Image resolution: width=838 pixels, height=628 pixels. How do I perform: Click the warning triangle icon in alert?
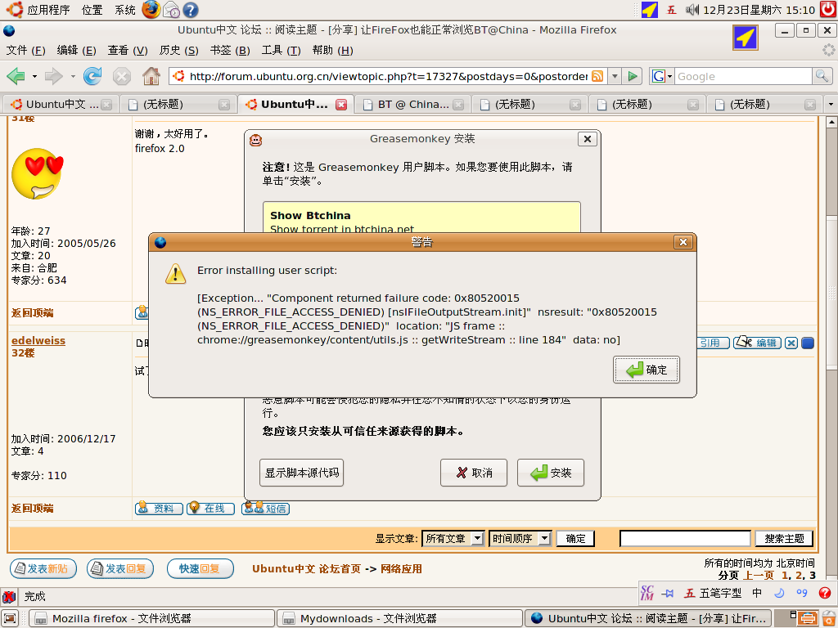point(175,273)
